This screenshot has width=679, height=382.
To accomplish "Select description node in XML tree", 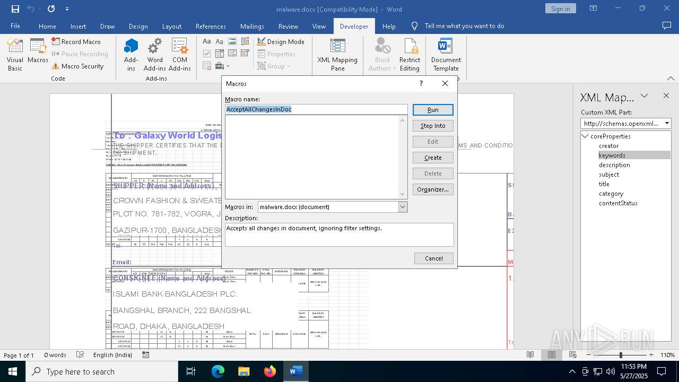I will [x=614, y=165].
